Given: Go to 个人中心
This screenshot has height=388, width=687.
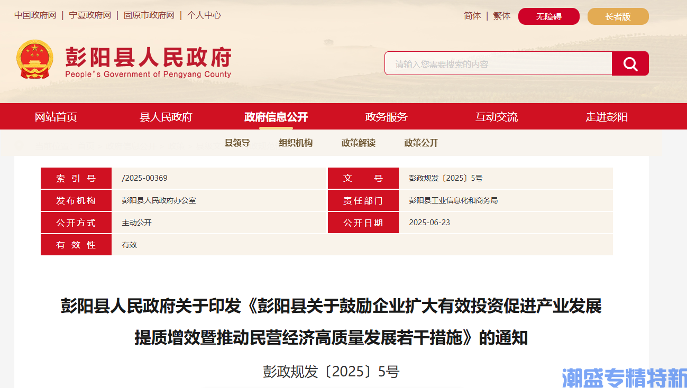Looking at the screenshot, I should [204, 15].
